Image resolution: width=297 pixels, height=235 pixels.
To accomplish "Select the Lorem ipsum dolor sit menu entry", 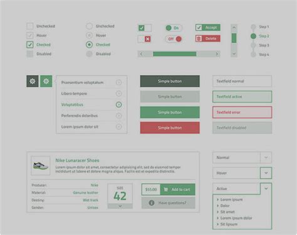I will (91, 127).
